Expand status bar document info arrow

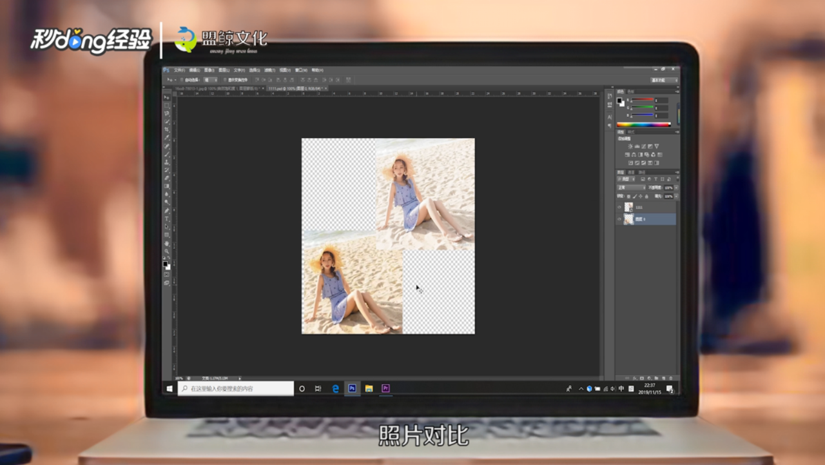click(x=240, y=379)
